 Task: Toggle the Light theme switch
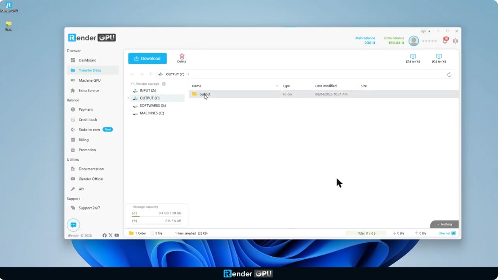click(x=426, y=31)
